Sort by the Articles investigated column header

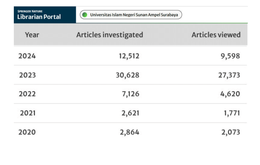[110, 35]
